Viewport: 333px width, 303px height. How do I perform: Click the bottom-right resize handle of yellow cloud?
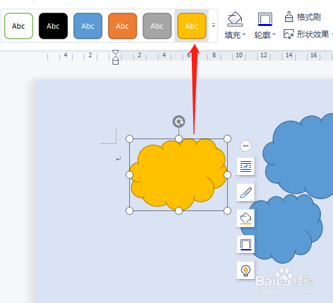click(x=227, y=210)
